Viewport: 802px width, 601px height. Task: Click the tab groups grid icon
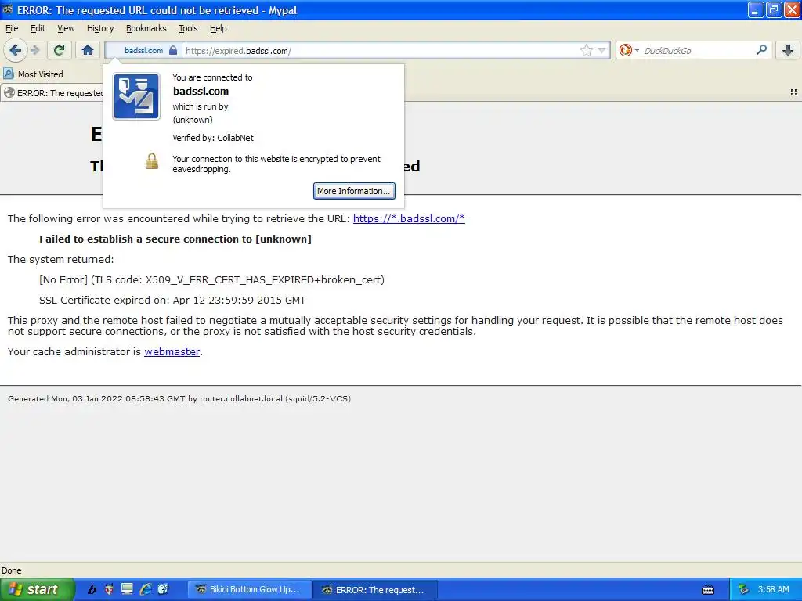pyautogui.click(x=794, y=92)
